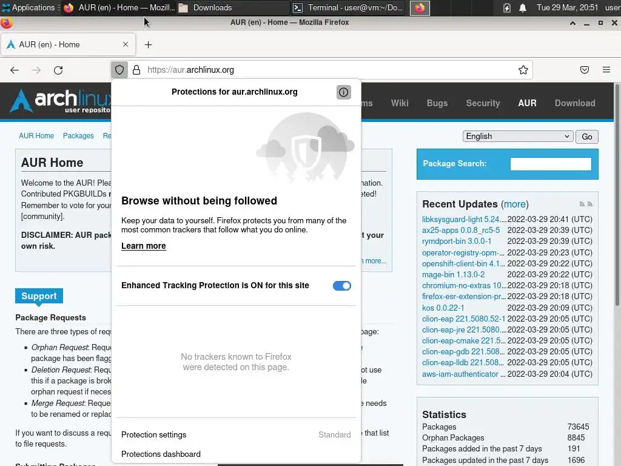
Task: Open rymdport-bin 3.0.0-1 package link
Action: point(456,241)
